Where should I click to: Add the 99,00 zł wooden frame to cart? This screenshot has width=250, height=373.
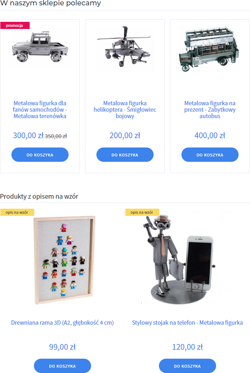(62, 366)
